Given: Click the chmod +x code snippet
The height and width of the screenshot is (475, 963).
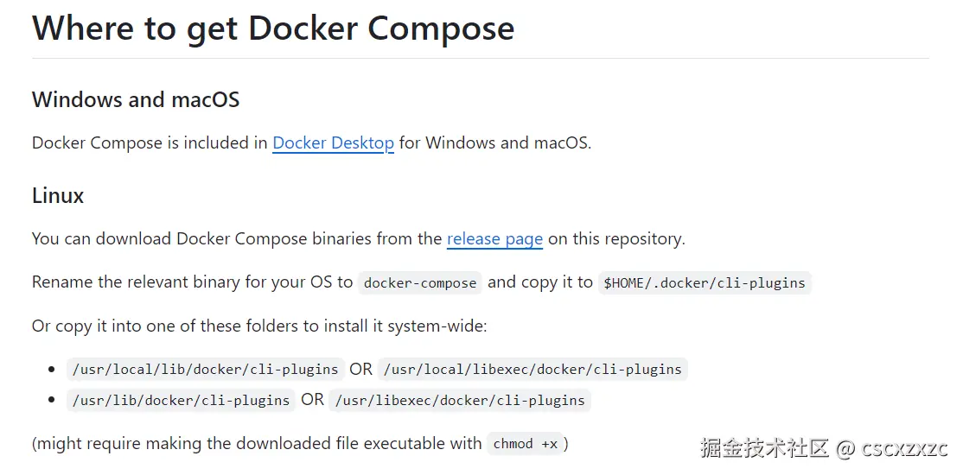Looking at the screenshot, I should 525,444.
